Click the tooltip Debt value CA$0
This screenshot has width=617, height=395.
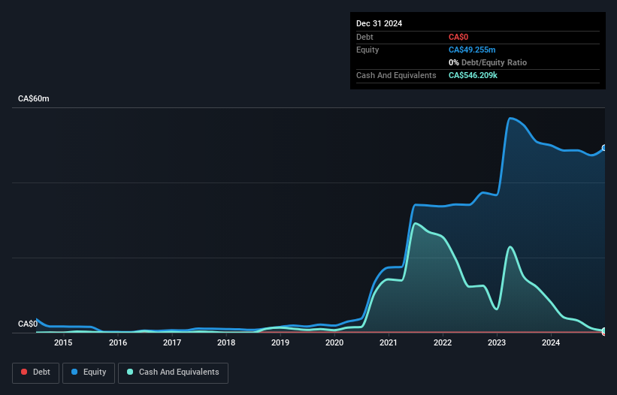point(458,37)
